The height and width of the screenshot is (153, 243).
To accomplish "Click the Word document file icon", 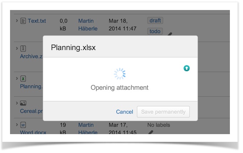I will (x=23, y=125).
